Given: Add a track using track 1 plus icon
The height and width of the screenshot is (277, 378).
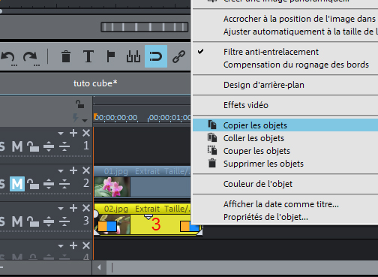Looking at the screenshot, I should (73, 133).
